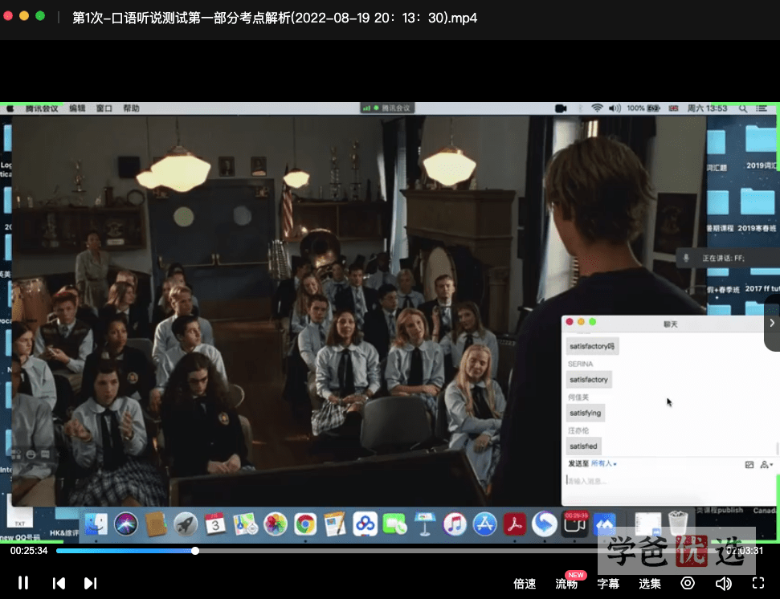
Task: Click the circular target settings icon
Action: (x=688, y=583)
